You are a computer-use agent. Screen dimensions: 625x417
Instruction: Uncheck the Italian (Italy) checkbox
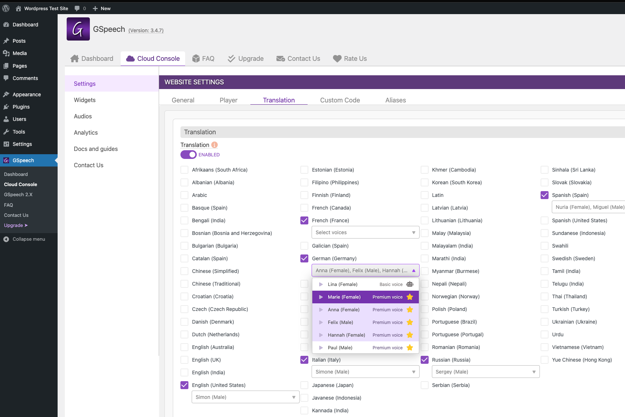pyautogui.click(x=304, y=360)
